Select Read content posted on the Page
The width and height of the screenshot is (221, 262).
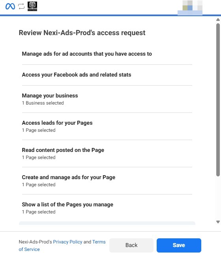coord(107,153)
